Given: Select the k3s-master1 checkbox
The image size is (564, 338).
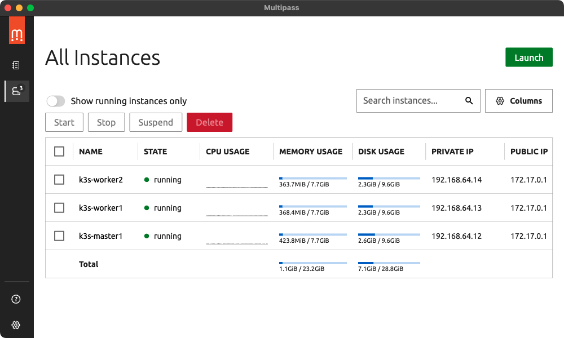Looking at the screenshot, I should (x=59, y=236).
